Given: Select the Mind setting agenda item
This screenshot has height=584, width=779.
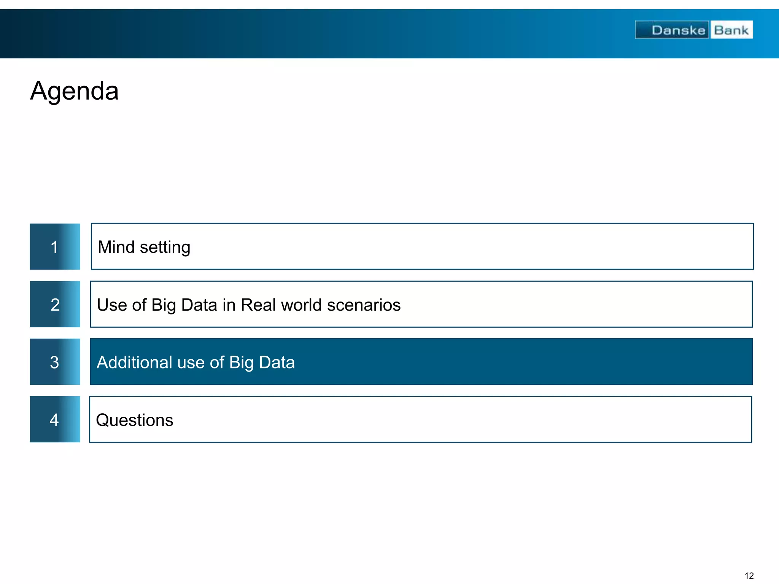Looking at the screenshot, I should pyautogui.click(x=422, y=246).
